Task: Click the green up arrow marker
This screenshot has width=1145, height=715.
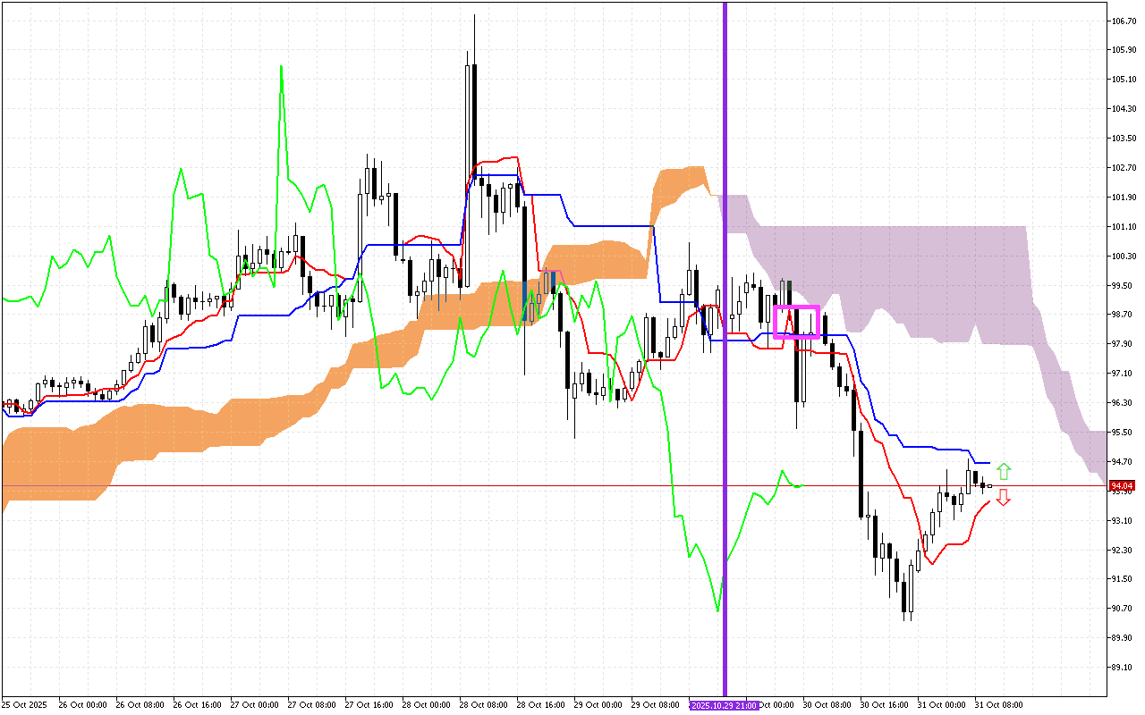Action: click(1004, 471)
